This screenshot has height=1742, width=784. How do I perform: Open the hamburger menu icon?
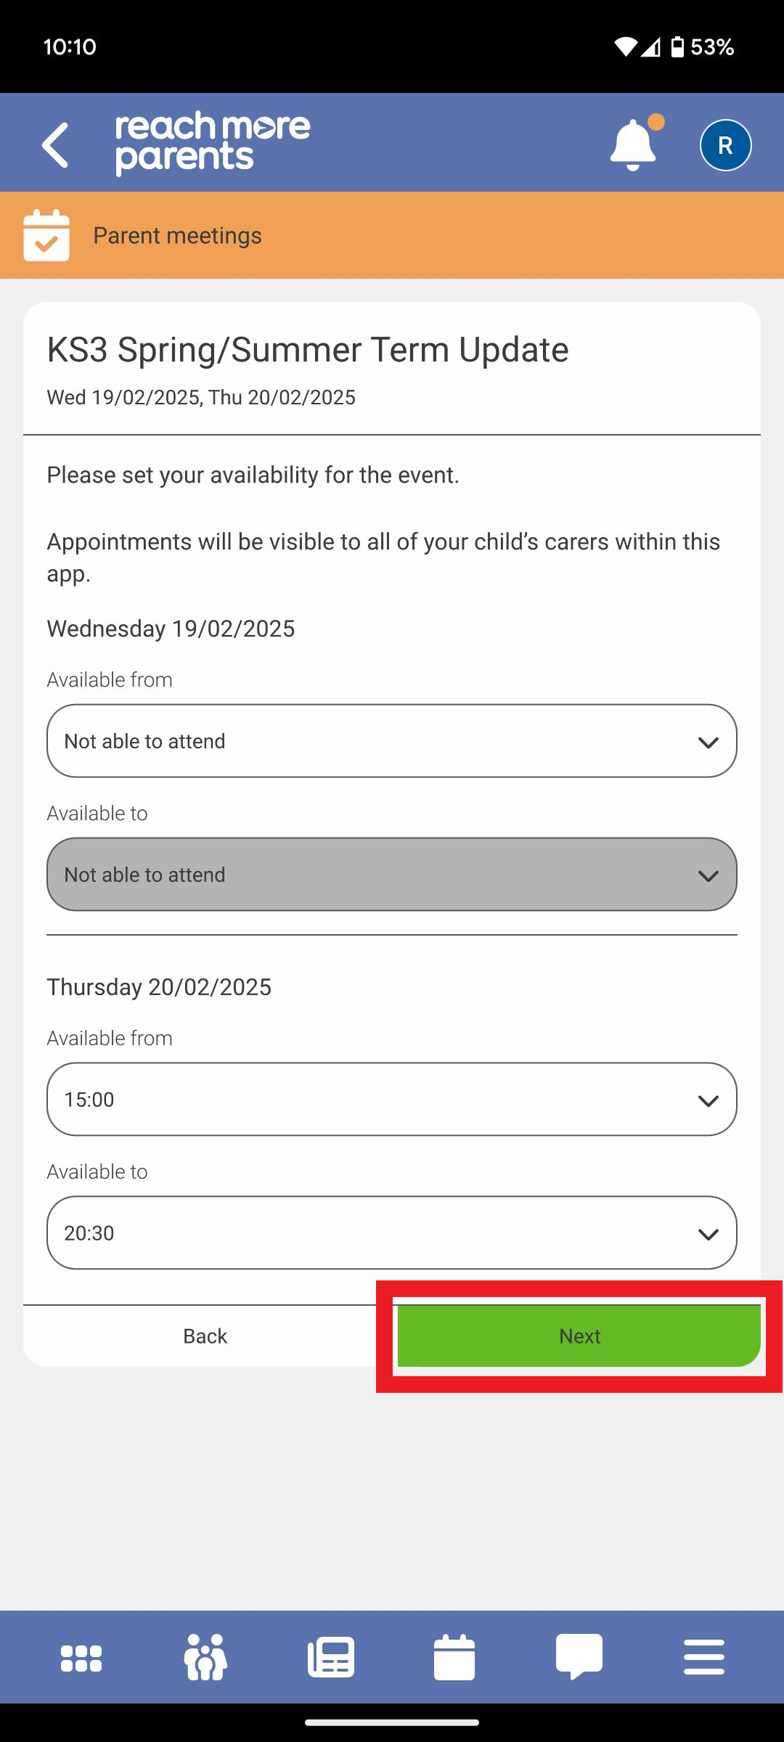pos(704,1658)
